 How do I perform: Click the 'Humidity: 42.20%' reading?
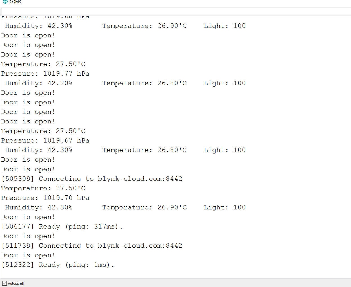(x=39, y=83)
